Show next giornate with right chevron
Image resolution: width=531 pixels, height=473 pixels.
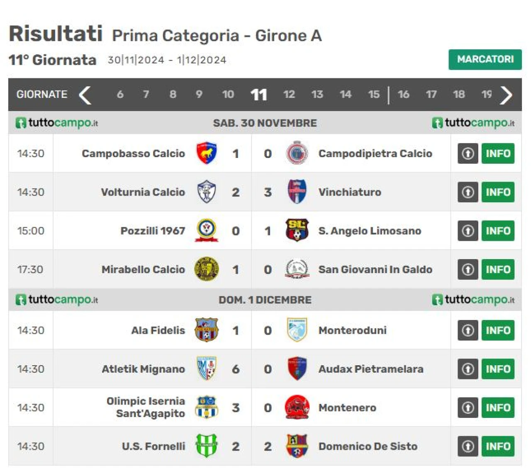click(x=506, y=95)
